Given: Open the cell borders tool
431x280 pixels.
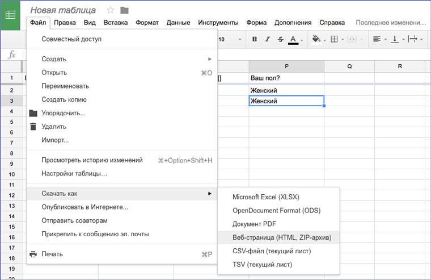Looking at the screenshot, I should 334,39.
